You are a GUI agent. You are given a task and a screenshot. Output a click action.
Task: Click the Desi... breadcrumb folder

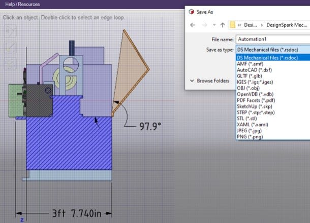click(x=251, y=25)
